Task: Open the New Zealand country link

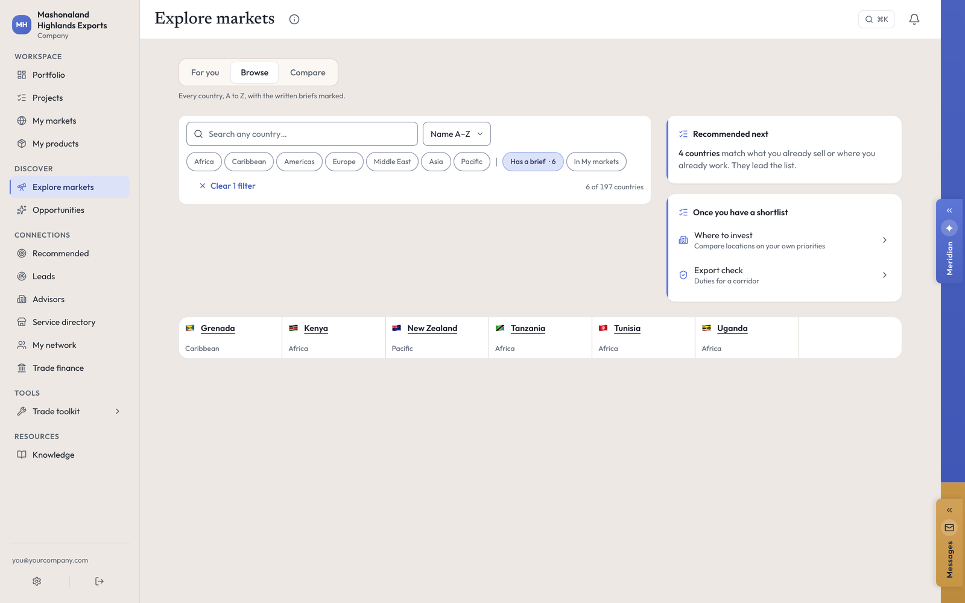Action: click(x=432, y=328)
